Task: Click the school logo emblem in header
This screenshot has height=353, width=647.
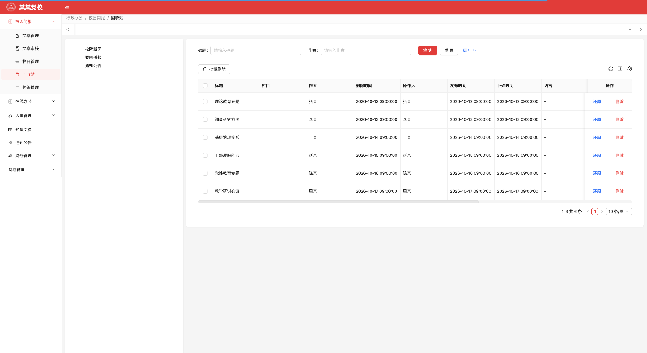Action: (11, 7)
